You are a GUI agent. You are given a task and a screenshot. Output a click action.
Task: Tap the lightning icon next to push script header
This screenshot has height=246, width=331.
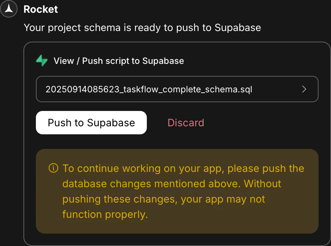[x=42, y=61]
